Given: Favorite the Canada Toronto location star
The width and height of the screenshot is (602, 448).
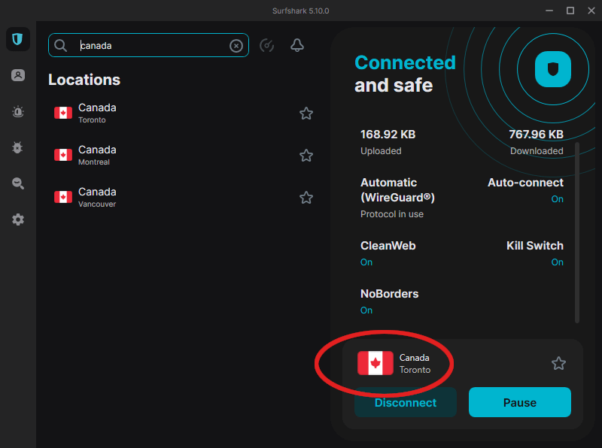Looking at the screenshot, I should click(x=306, y=114).
